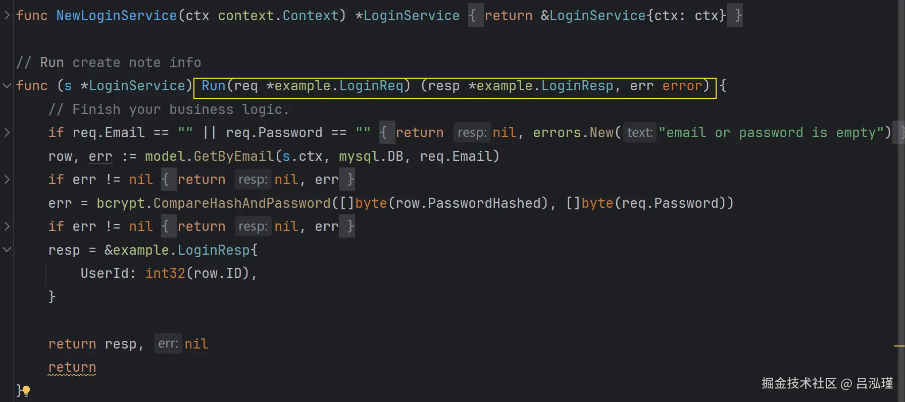Screen dimensions: 905x402
Task: Click the underlined err variable declaration
Action: click(x=100, y=156)
